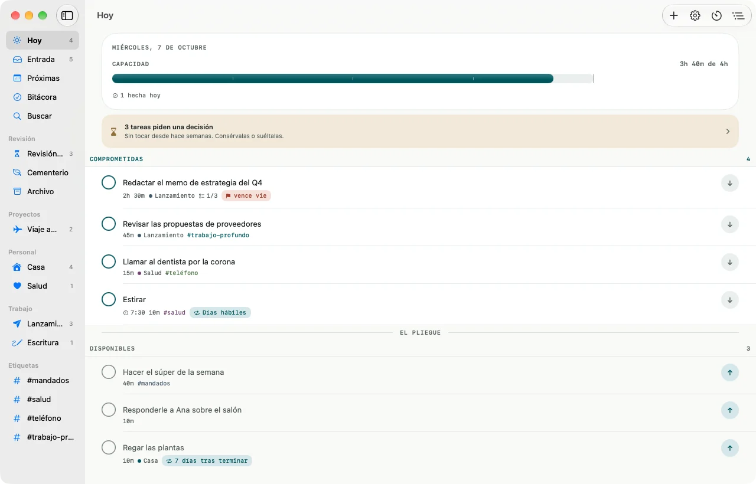Mark Regar las plantas complete
Screen dimensions: 756x484
(109, 447)
